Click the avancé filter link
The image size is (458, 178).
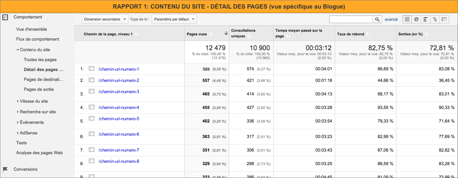click(x=391, y=19)
